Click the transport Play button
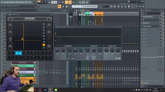The image size is (165, 92). pos(42,2)
